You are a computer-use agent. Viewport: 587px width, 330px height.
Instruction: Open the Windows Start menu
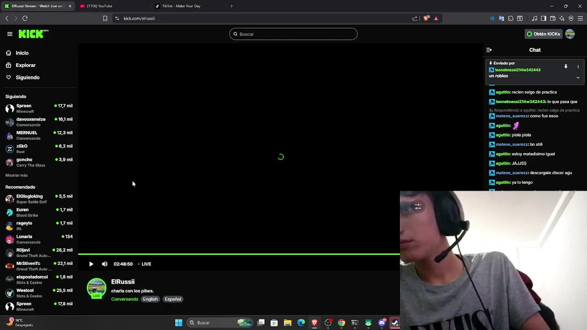tap(178, 323)
